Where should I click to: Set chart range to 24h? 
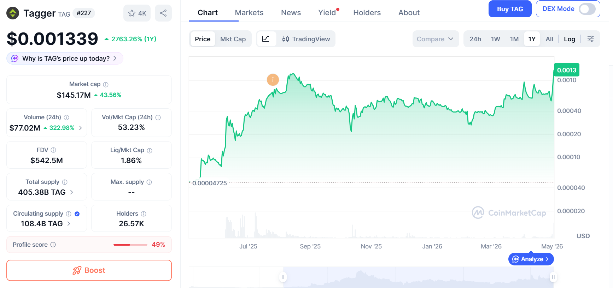click(x=475, y=39)
